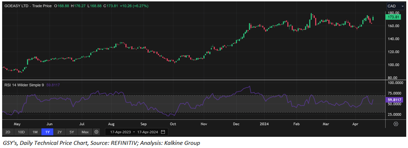Viewport: 408px width, 148px height.
Task: Open the date range picker field
Action: 137,132
